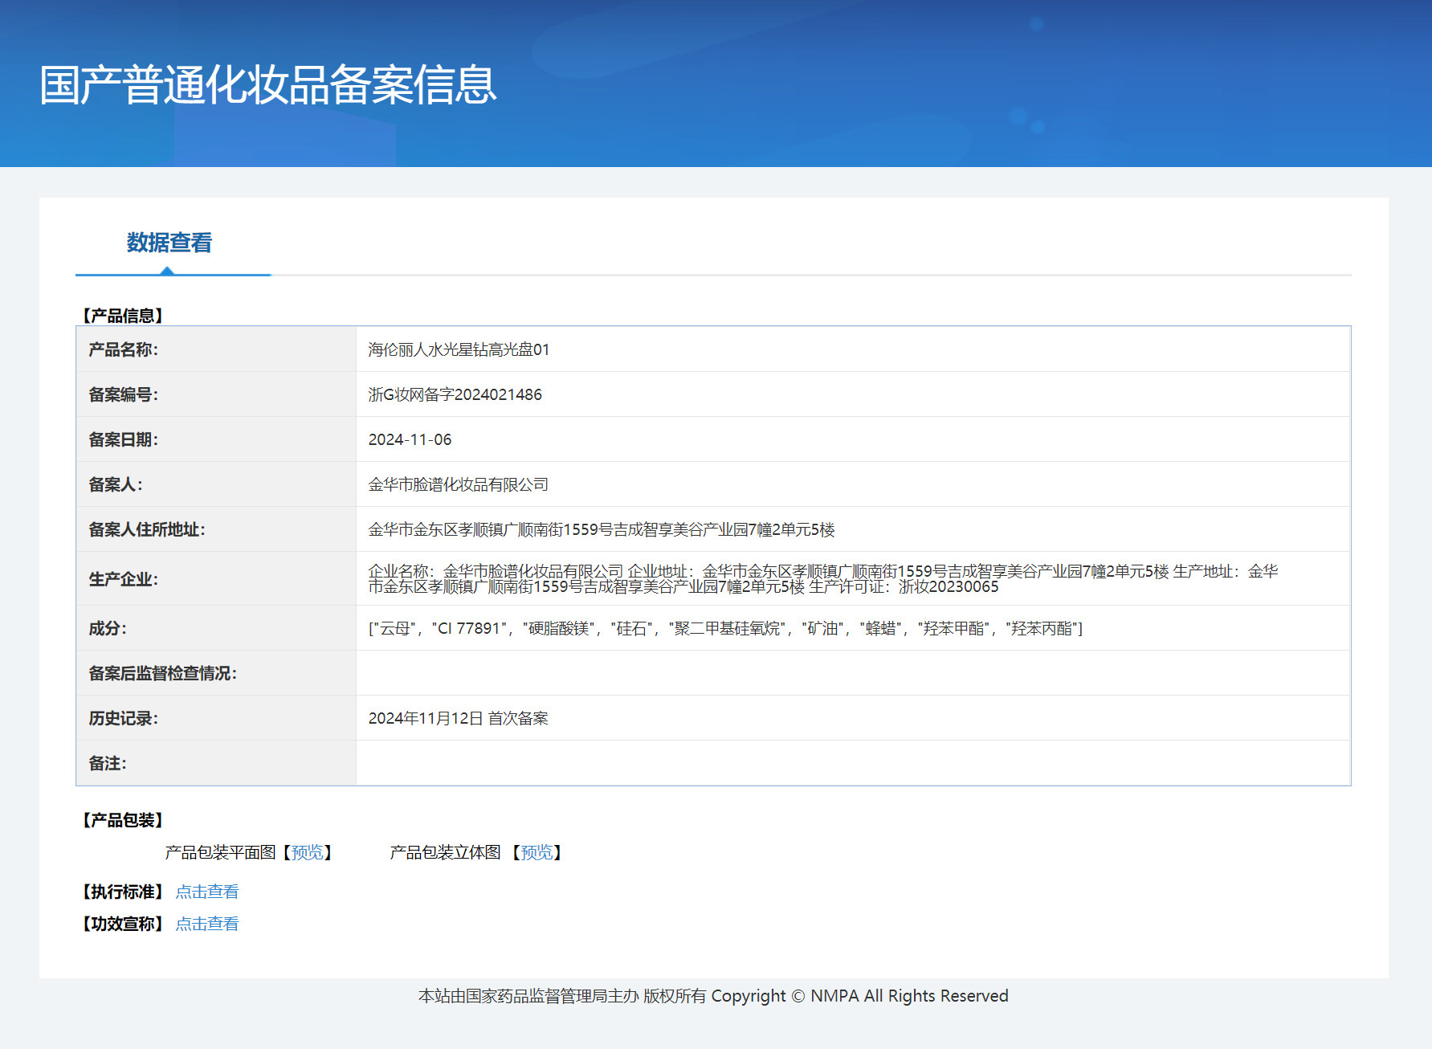Click the page title 国产普通化妆品备案信息
Screen dimensions: 1432x1049
point(268,85)
